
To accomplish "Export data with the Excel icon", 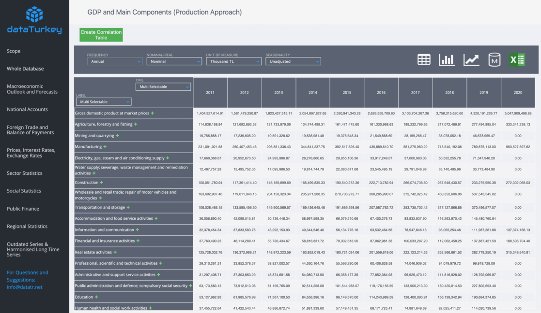I will coord(517,59).
